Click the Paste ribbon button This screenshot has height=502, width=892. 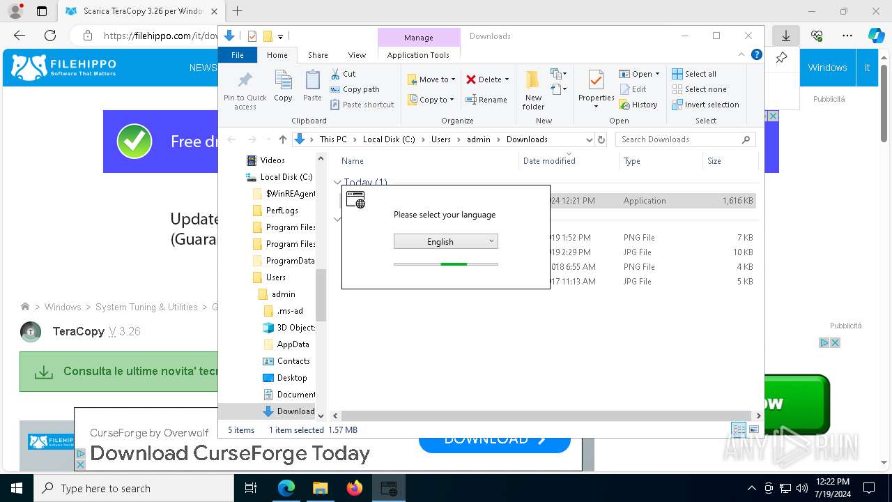312,86
